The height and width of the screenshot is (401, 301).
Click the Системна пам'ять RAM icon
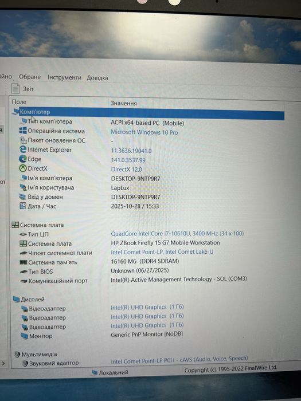coord(24,262)
